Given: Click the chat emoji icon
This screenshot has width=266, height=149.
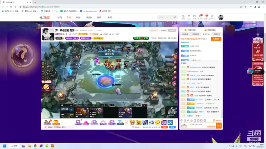Looking at the screenshot, I should tap(181, 120).
